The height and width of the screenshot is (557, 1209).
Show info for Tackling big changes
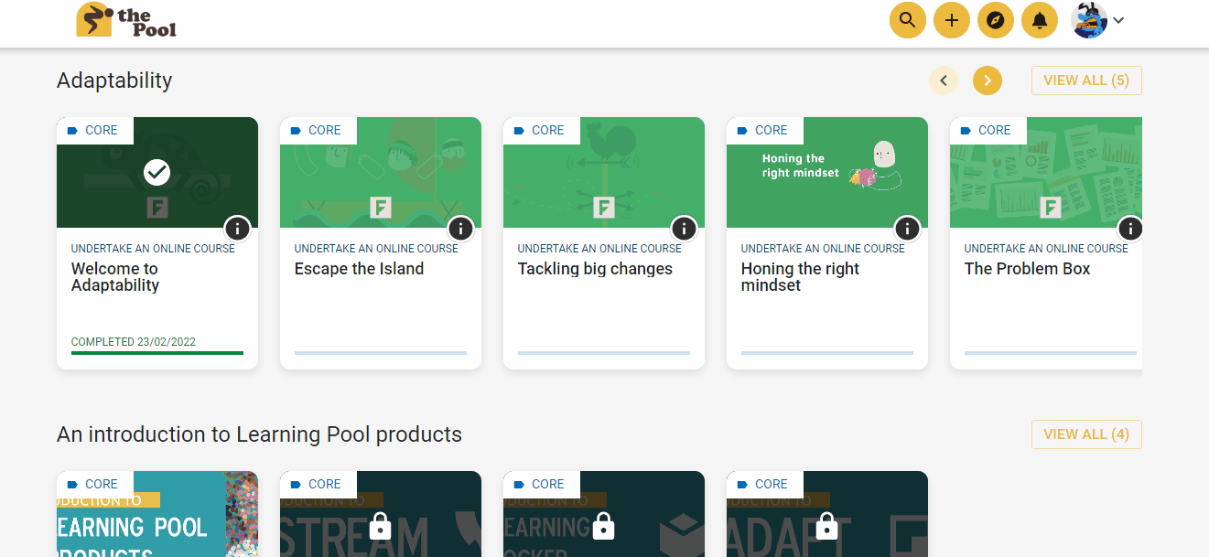(x=684, y=228)
